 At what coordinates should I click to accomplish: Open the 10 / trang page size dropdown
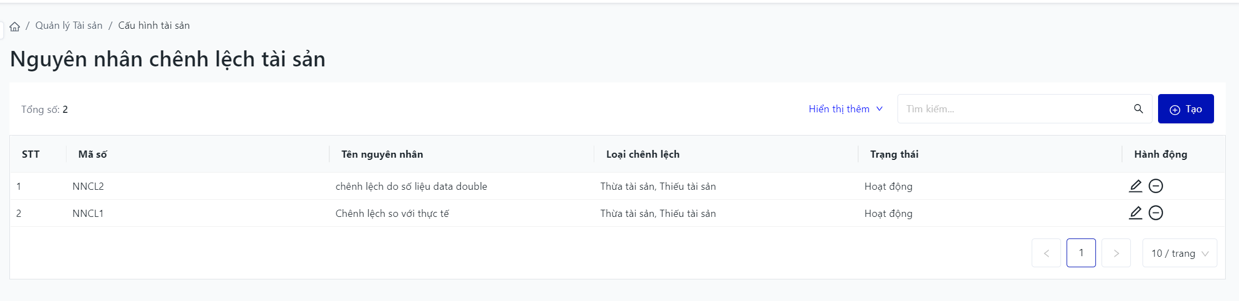coord(1179,253)
